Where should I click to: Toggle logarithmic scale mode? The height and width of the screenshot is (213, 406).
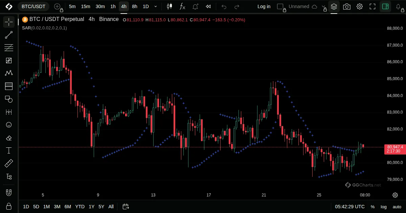pos(384,207)
